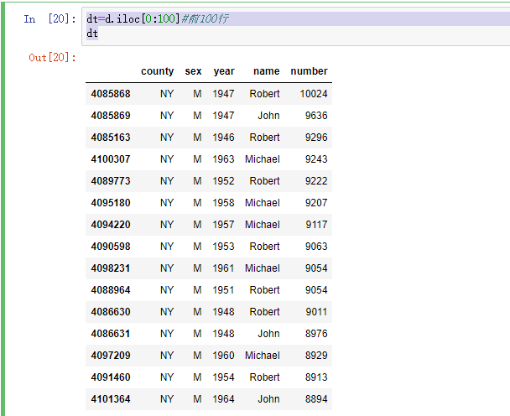Click number value 8929
This screenshot has width=510, height=416.
point(316,355)
